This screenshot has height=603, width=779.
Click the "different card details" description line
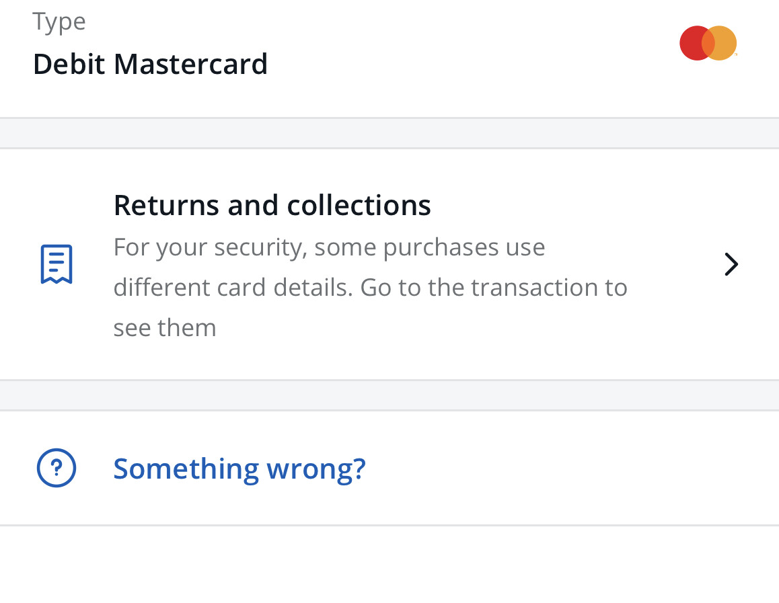370,288
